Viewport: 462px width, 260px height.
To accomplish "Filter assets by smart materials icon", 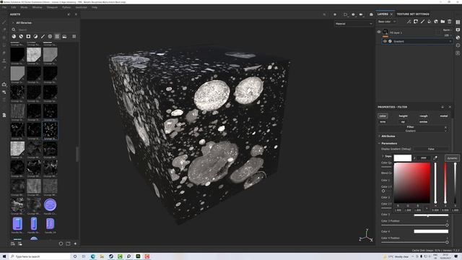I will 21,37.
